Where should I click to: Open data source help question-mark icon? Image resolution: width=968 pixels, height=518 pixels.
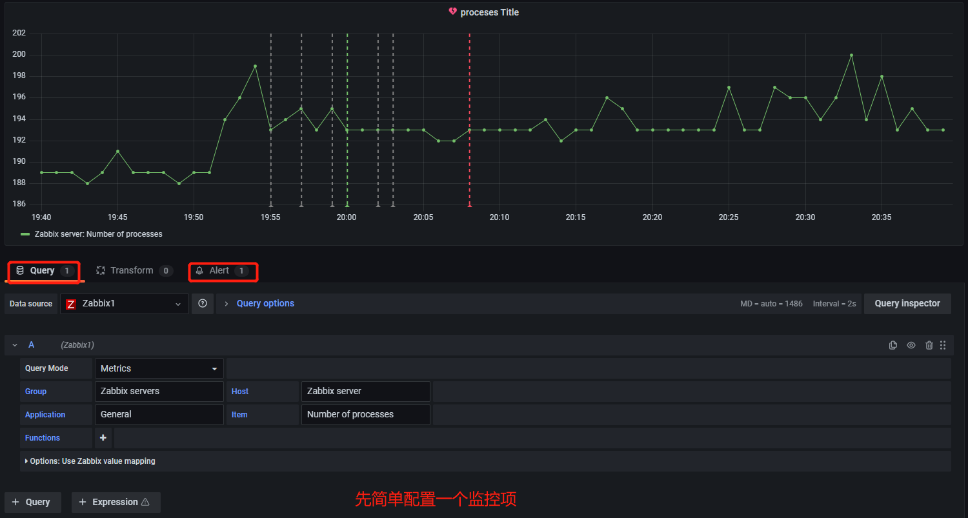[203, 303]
